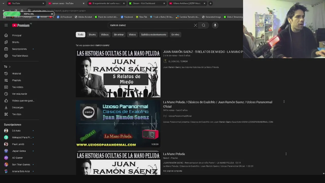The height and width of the screenshot is (183, 325).
Task: Open La Mano Peluda Clásicos de Exalofrío title
Action: (218, 104)
